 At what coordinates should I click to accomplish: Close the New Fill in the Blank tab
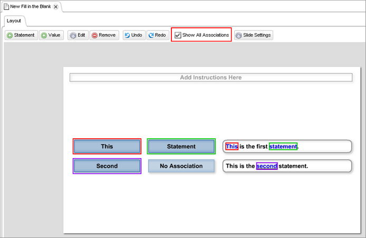56,7
